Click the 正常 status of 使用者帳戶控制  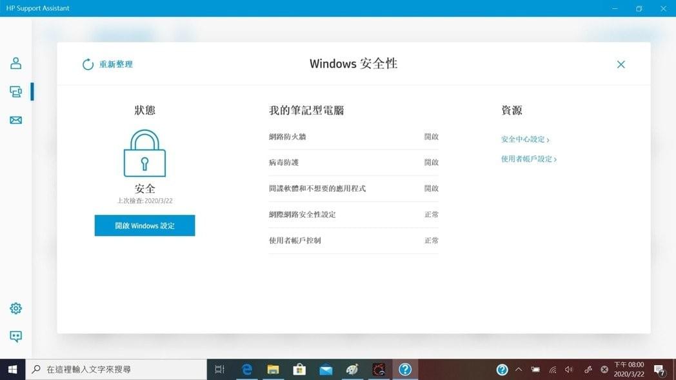(x=432, y=241)
